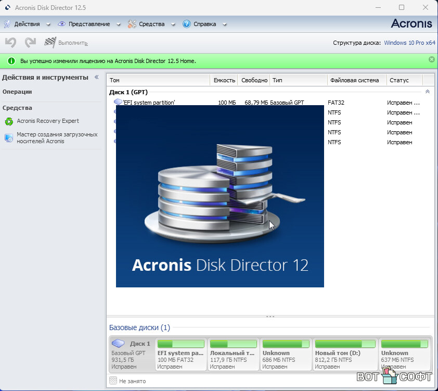The height and width of the screenshot is (391, 438).
Task: Open Acronis Recovery Expert tool
Action: coord(47,121)
